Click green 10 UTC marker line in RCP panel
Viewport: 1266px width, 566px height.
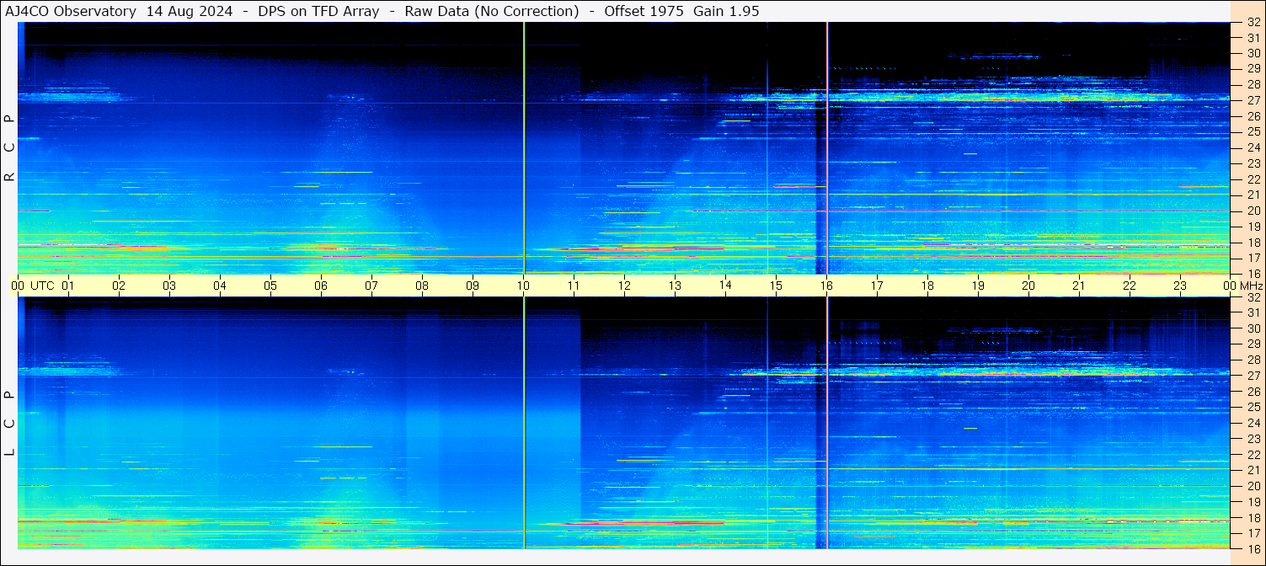coord(524,148)
